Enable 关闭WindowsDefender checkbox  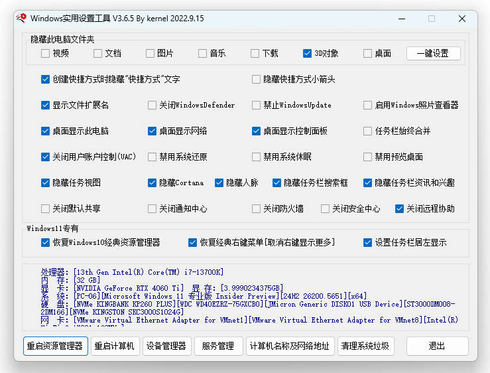[x=153, y=105]
